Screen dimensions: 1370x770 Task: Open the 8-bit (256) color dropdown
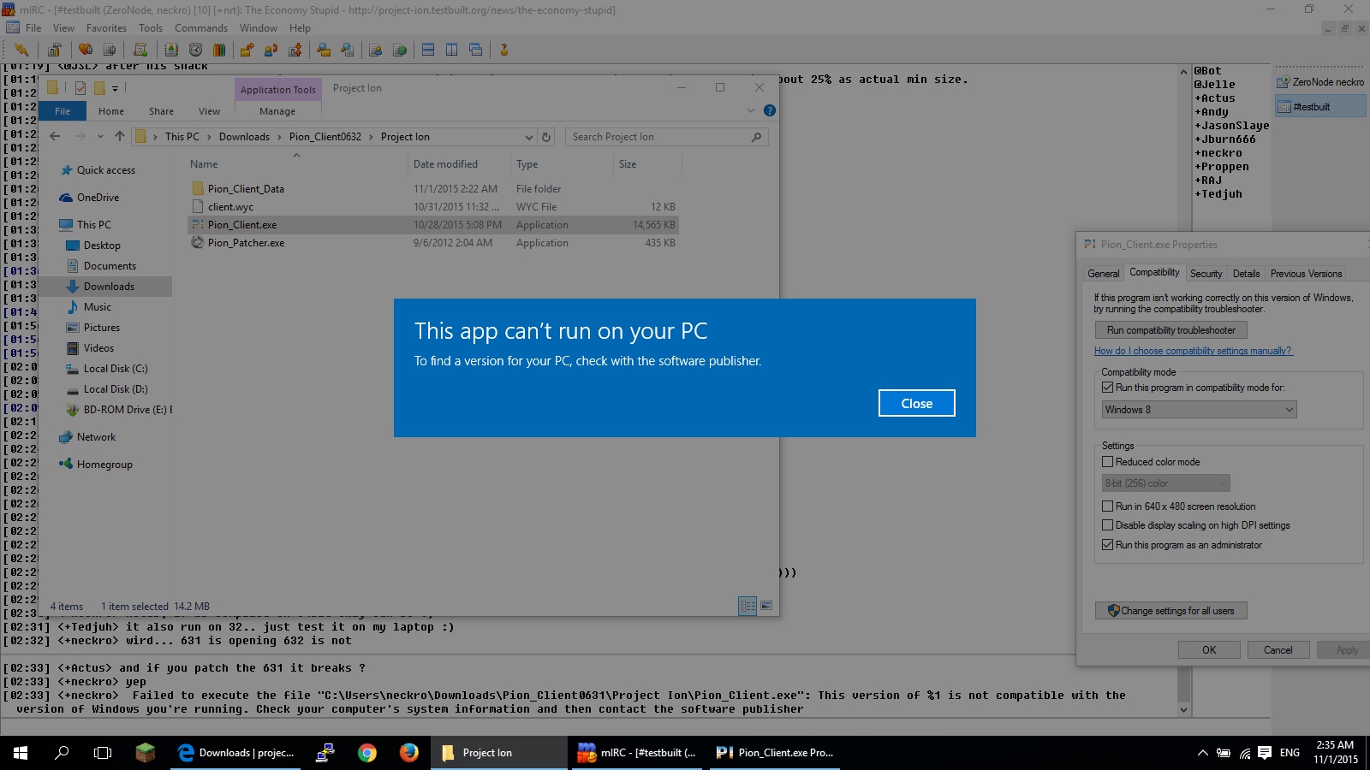pyautogui.click(x=1166, y=483)
